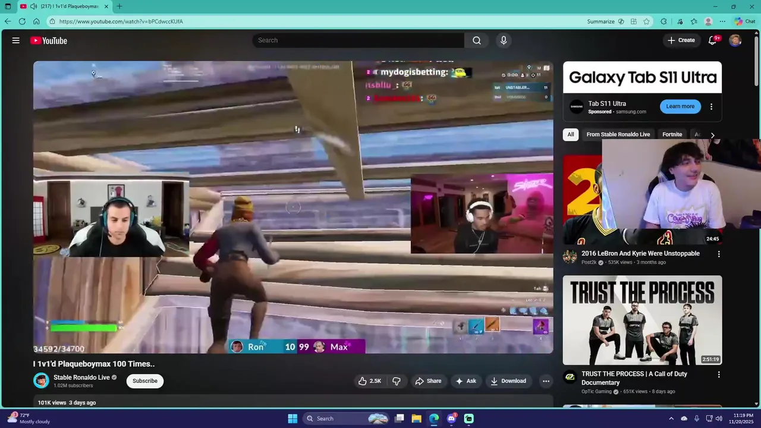Open options for TRUST THE PROCESS video
Image resolution: width=761 pixels, height=428 pixels.
tap(719, 374)
